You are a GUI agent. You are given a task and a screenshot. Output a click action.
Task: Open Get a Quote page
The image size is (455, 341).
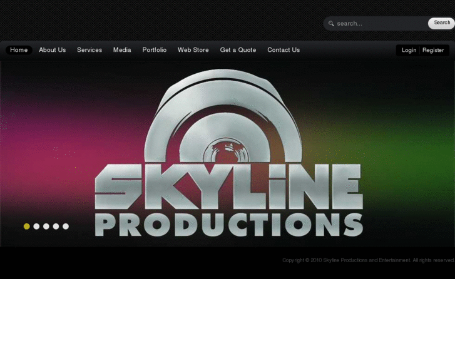coord(238,50)
